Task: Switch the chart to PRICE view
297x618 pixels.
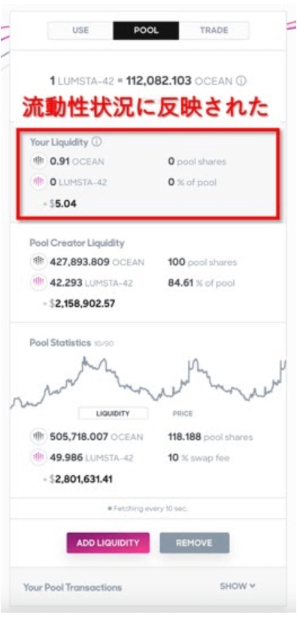Action: tap(183, 414)
